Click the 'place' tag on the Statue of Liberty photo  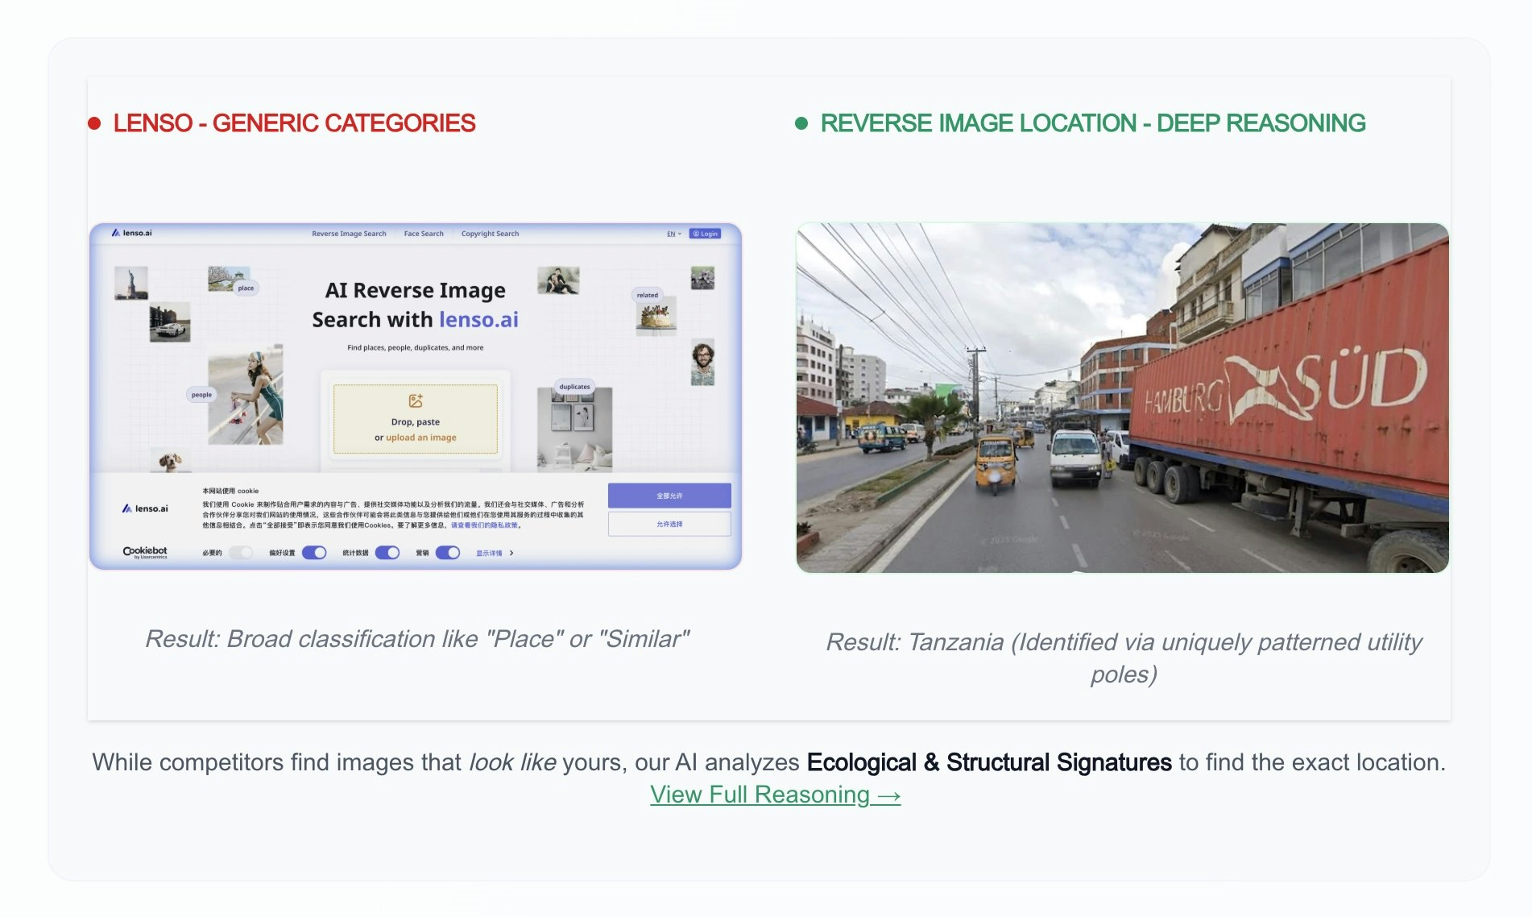246,288
